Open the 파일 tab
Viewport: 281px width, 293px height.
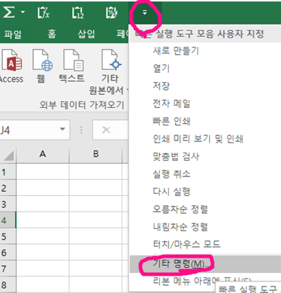[x=13, y=34]
